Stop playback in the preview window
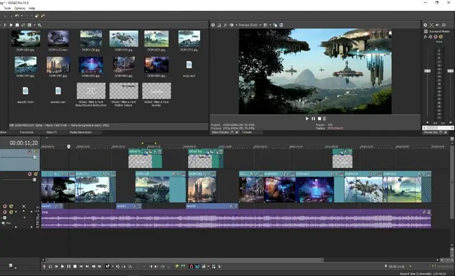 pos(319,119)
